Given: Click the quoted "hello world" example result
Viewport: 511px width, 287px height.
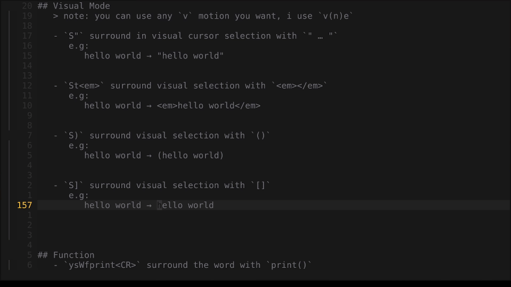Looking at the screenshot, I should tap(191, 56).
